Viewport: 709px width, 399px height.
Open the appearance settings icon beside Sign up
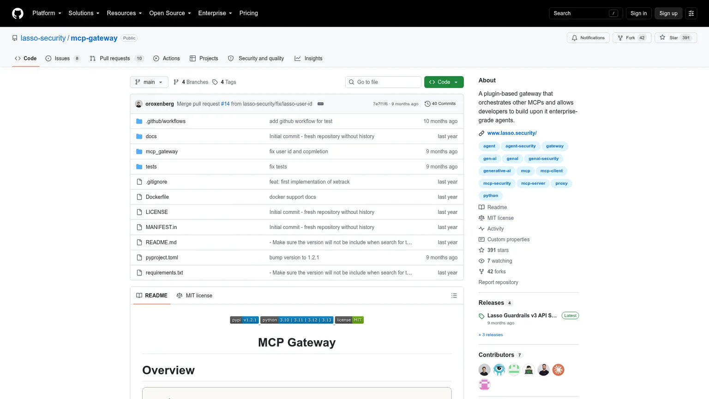click(x=691, y=13)
